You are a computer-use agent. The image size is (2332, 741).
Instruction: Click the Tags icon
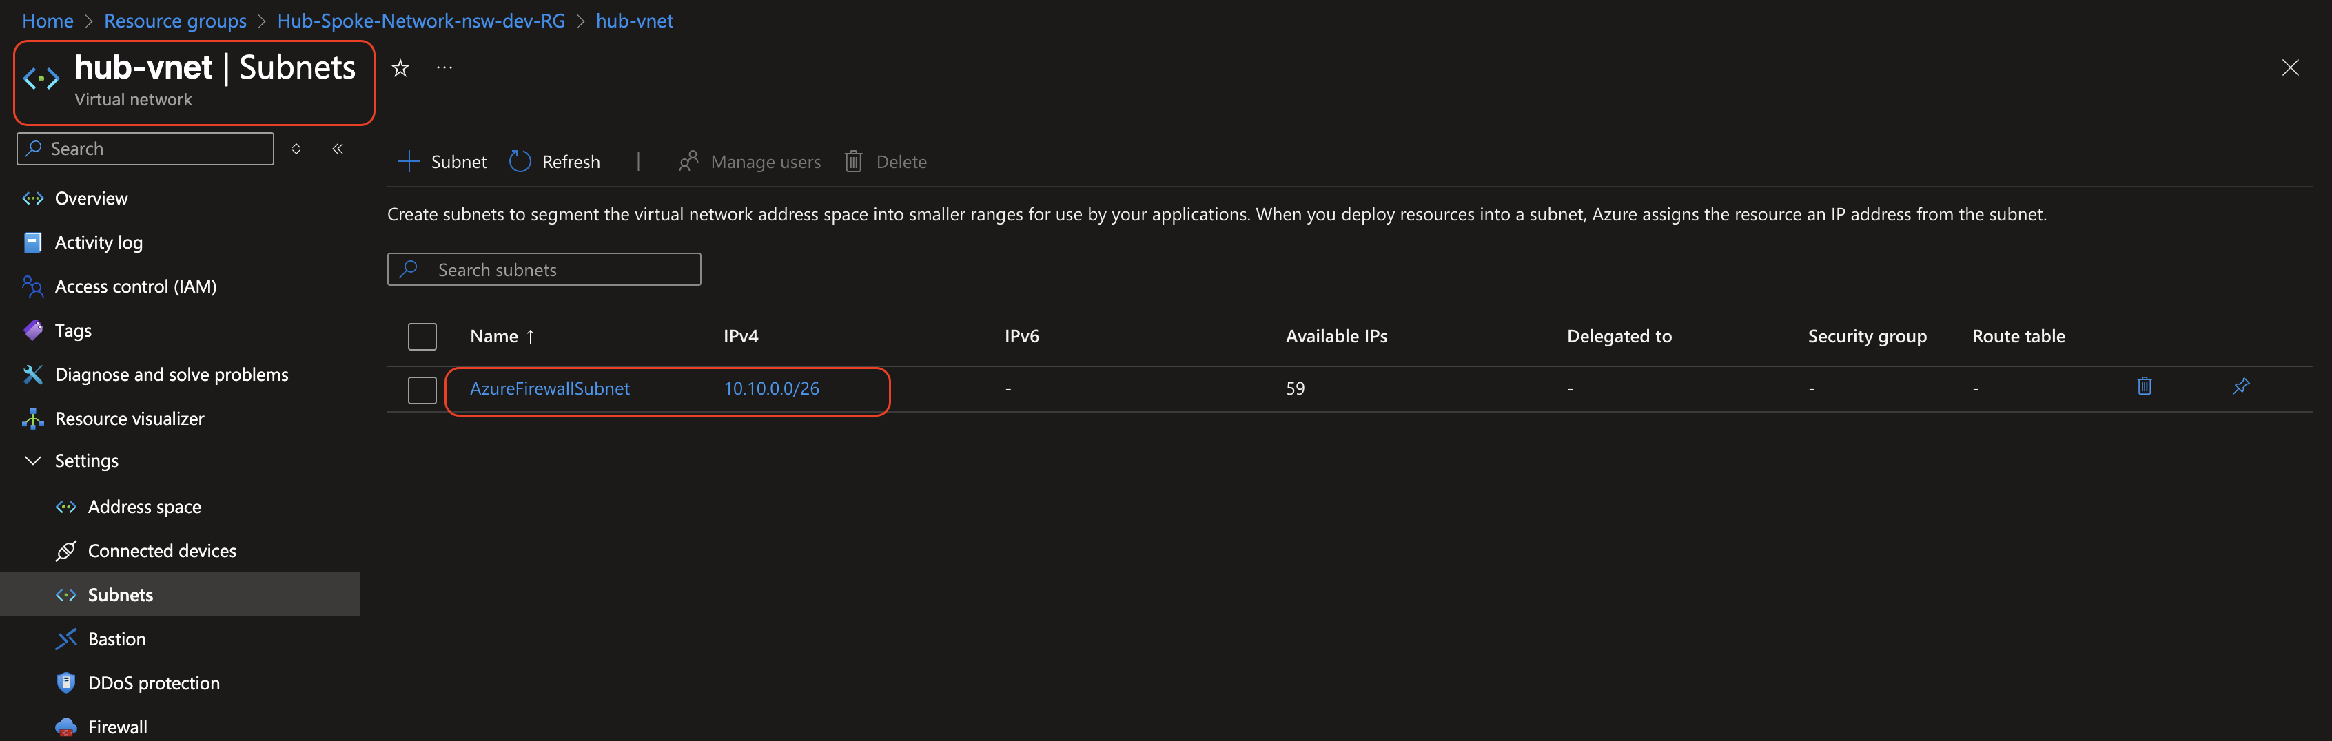pos(32,331)
